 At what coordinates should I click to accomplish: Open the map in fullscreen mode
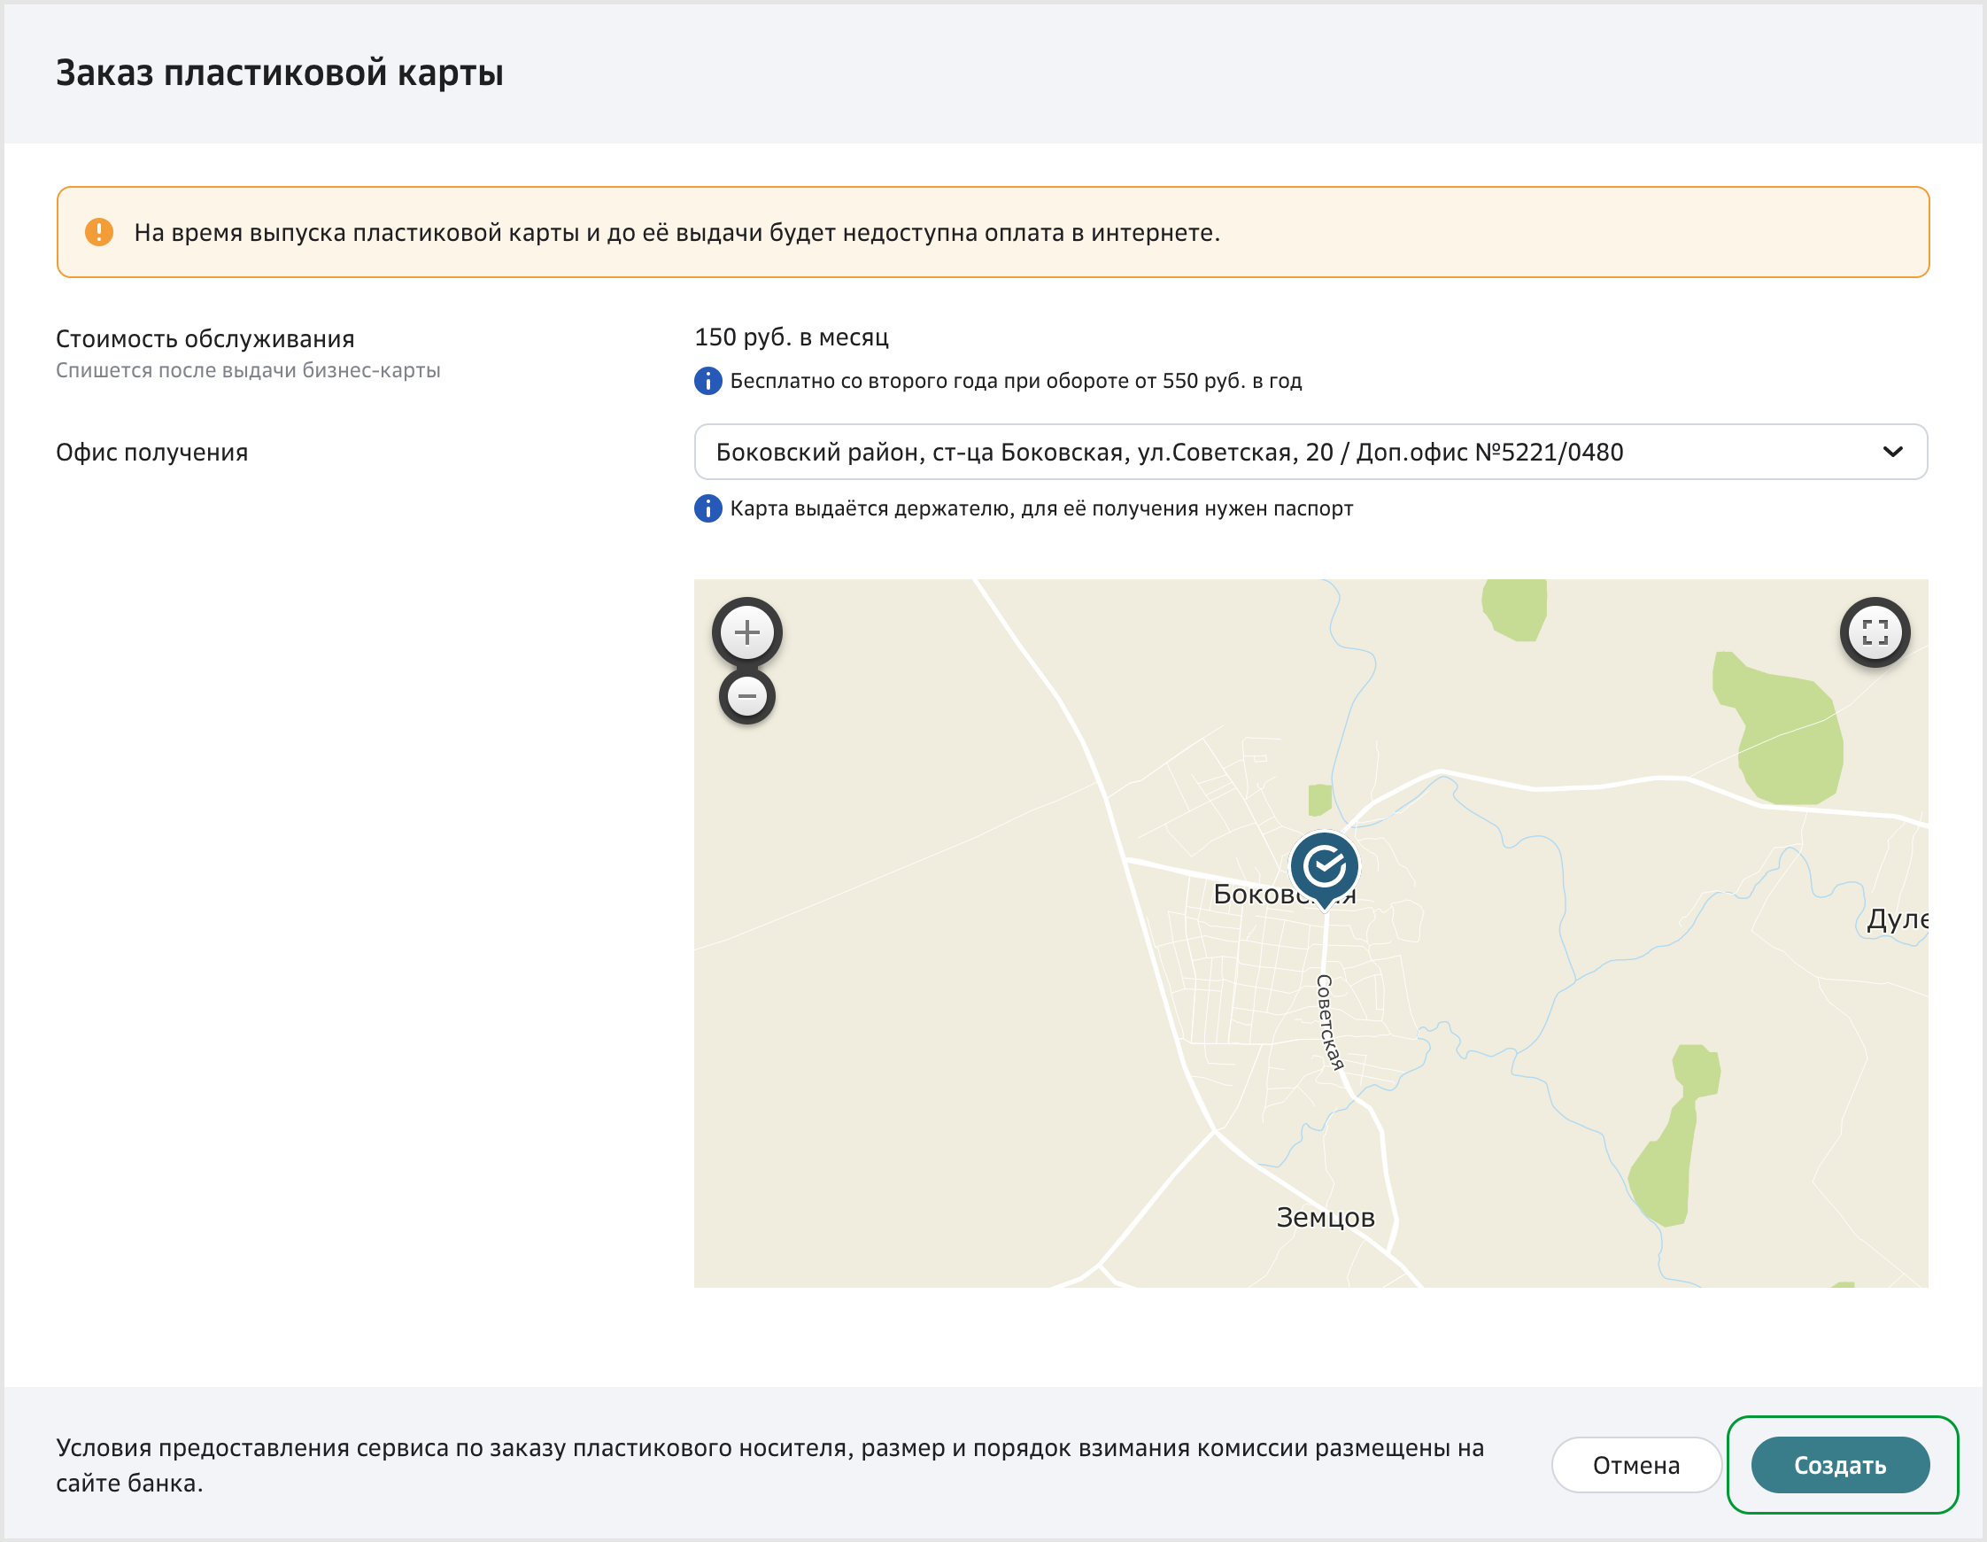click(x=1875, y=632)
